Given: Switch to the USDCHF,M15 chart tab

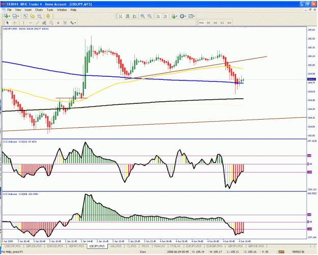Looking at the screenshot, I should [13, 246].
